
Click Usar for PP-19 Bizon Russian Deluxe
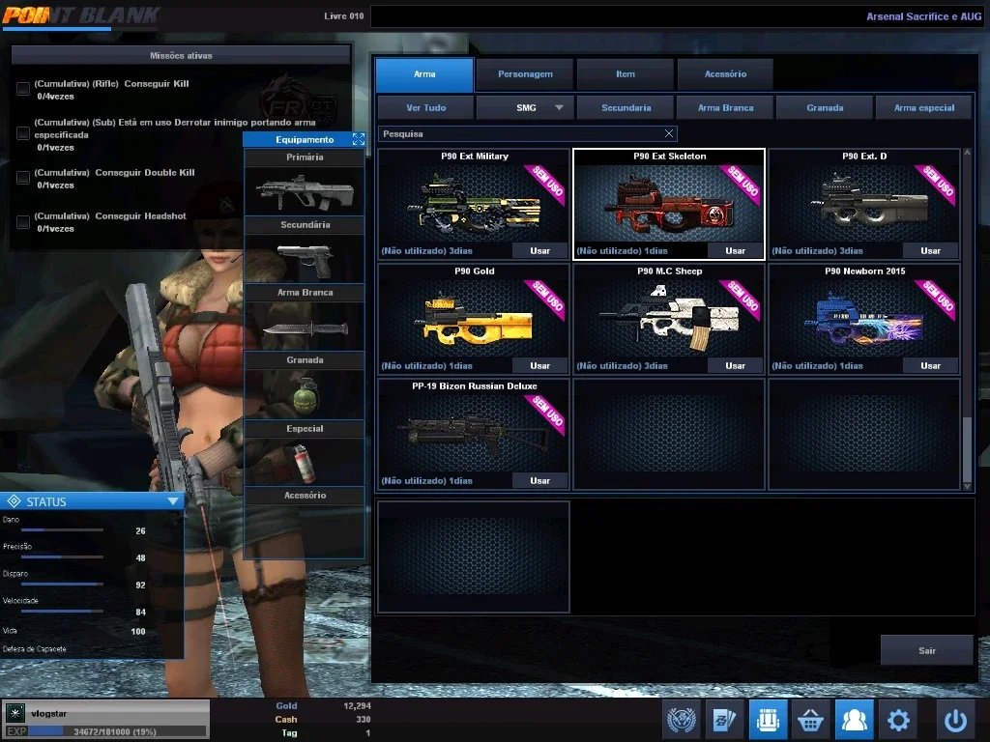[539, 480]
